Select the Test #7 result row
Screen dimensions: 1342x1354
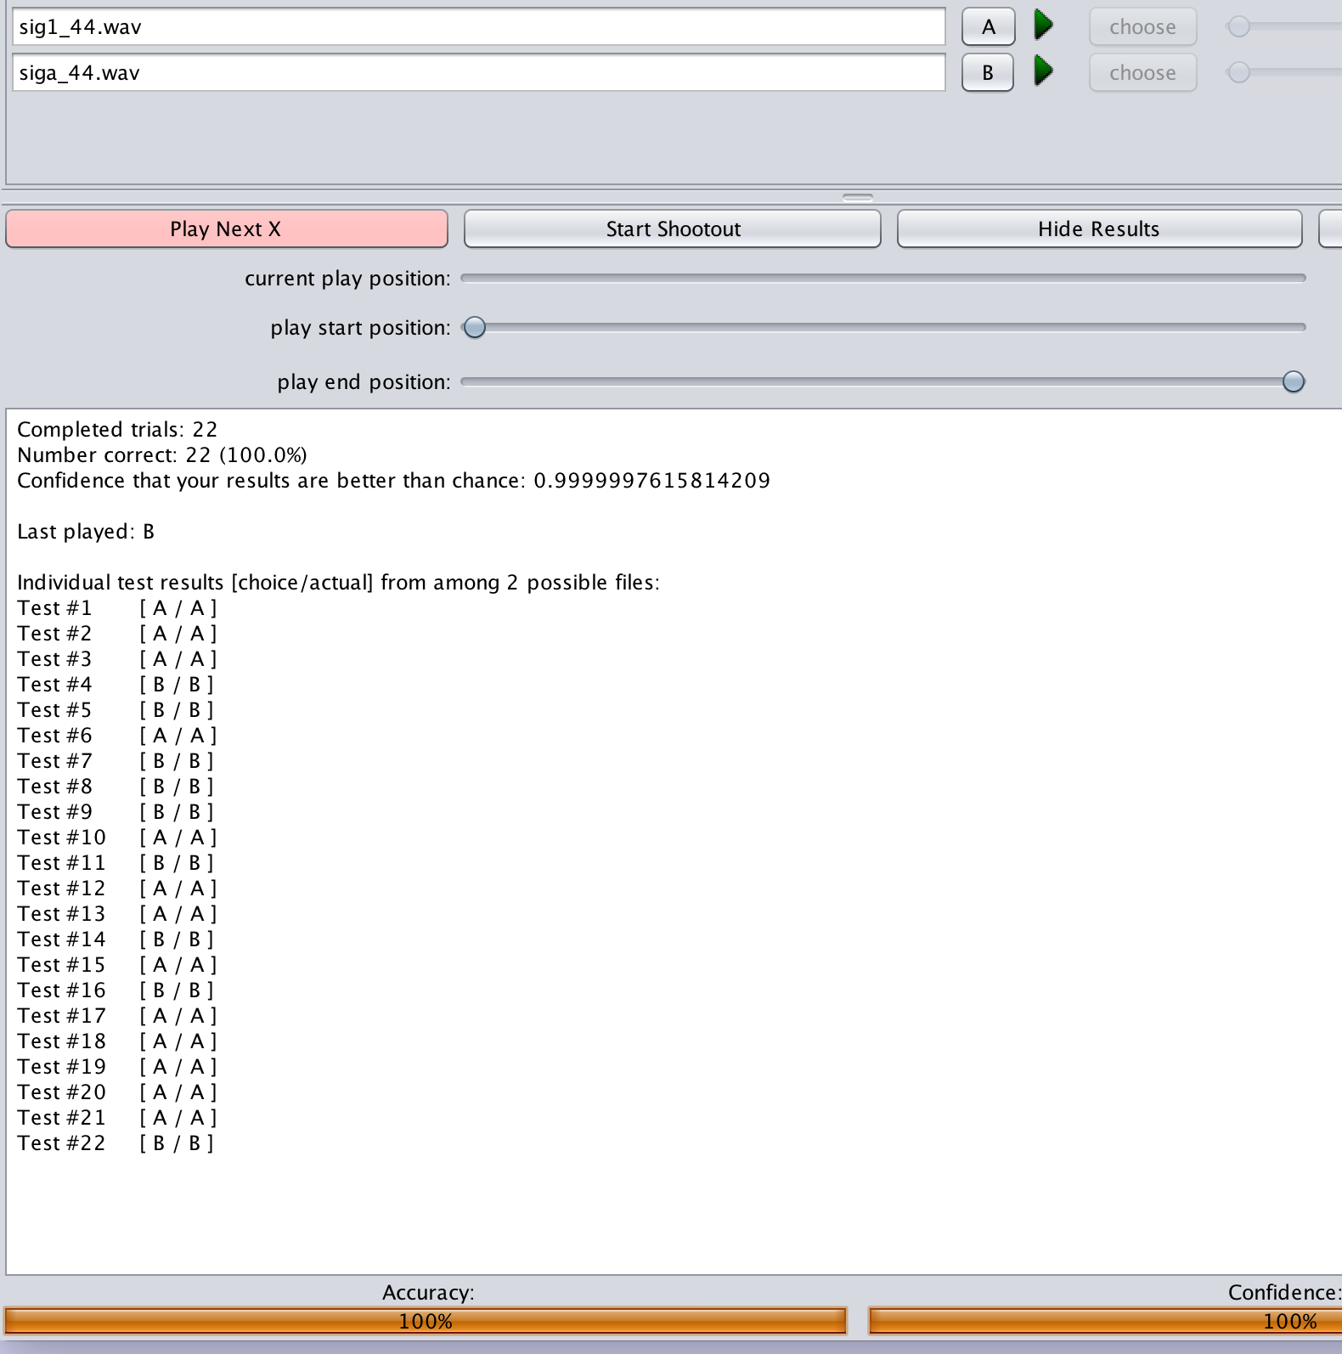tap(116, 760)
